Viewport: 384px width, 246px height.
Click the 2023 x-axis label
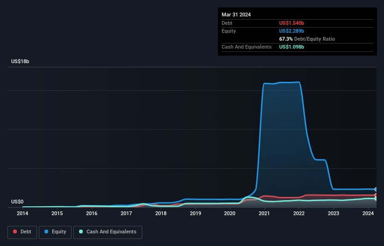pyautogui.click(x=333, y=213)
